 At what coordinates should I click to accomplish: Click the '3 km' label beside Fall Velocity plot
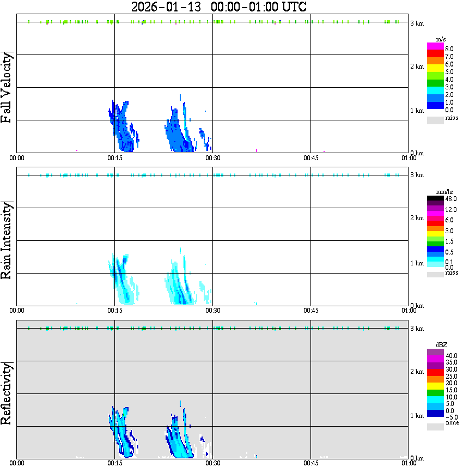coord(417,23)
